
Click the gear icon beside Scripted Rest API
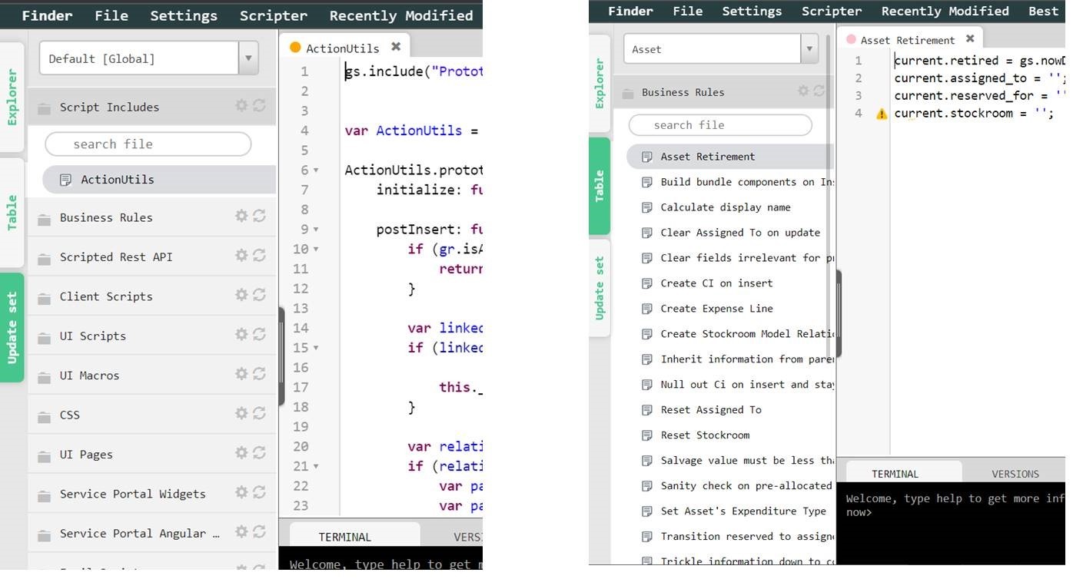coord(241,255)
